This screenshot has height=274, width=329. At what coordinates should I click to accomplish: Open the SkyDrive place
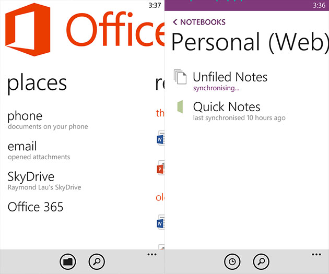(x=44, y=181)
